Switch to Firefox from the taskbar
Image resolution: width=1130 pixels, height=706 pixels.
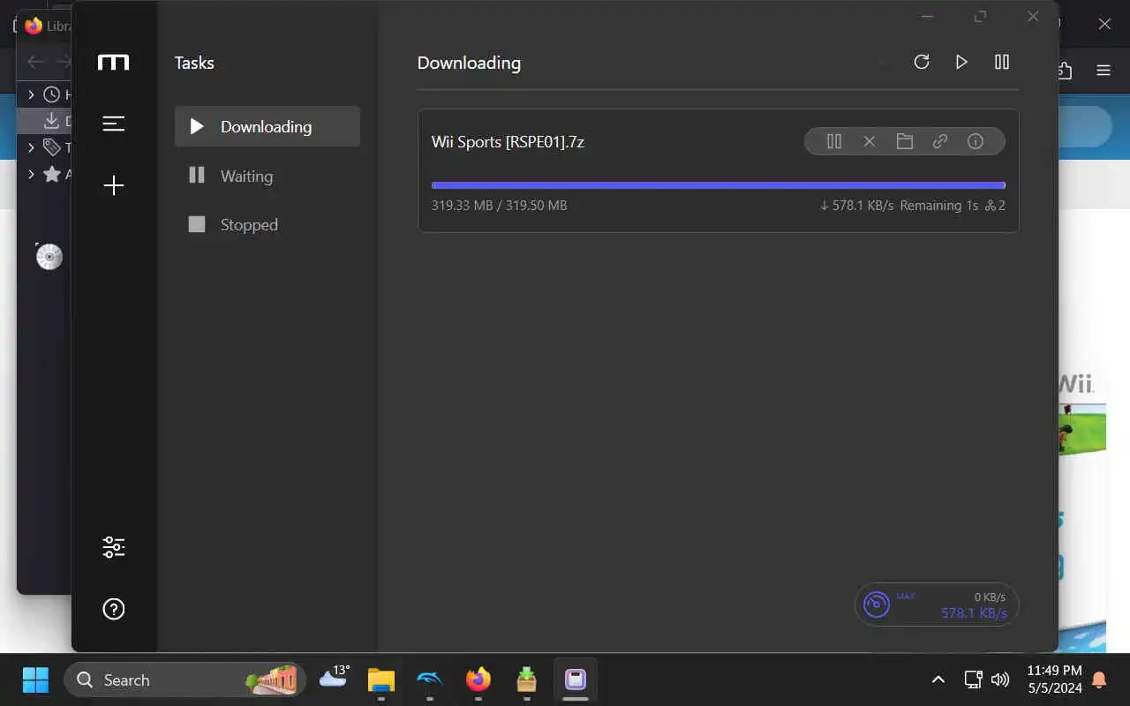pos(478,680)
